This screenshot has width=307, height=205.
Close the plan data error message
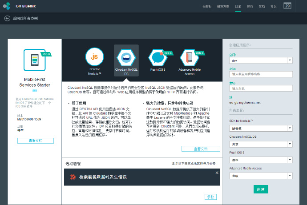217,173
